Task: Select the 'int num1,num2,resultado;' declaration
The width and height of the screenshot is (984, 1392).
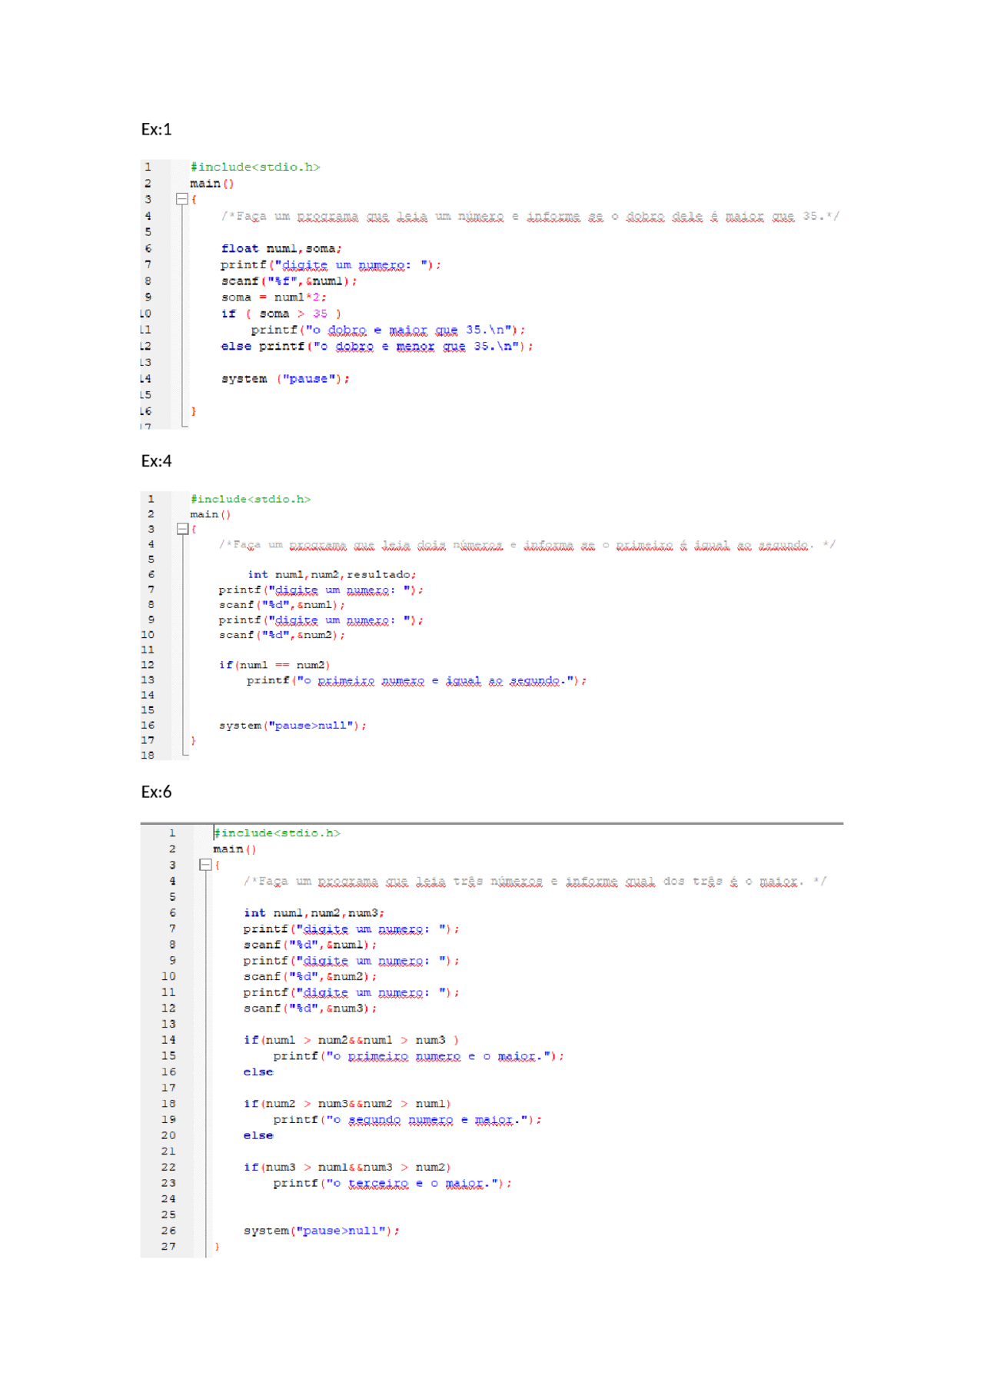Action: point(331,574)
